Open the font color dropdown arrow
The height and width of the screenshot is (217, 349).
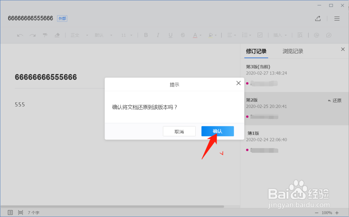click(200, 35)
